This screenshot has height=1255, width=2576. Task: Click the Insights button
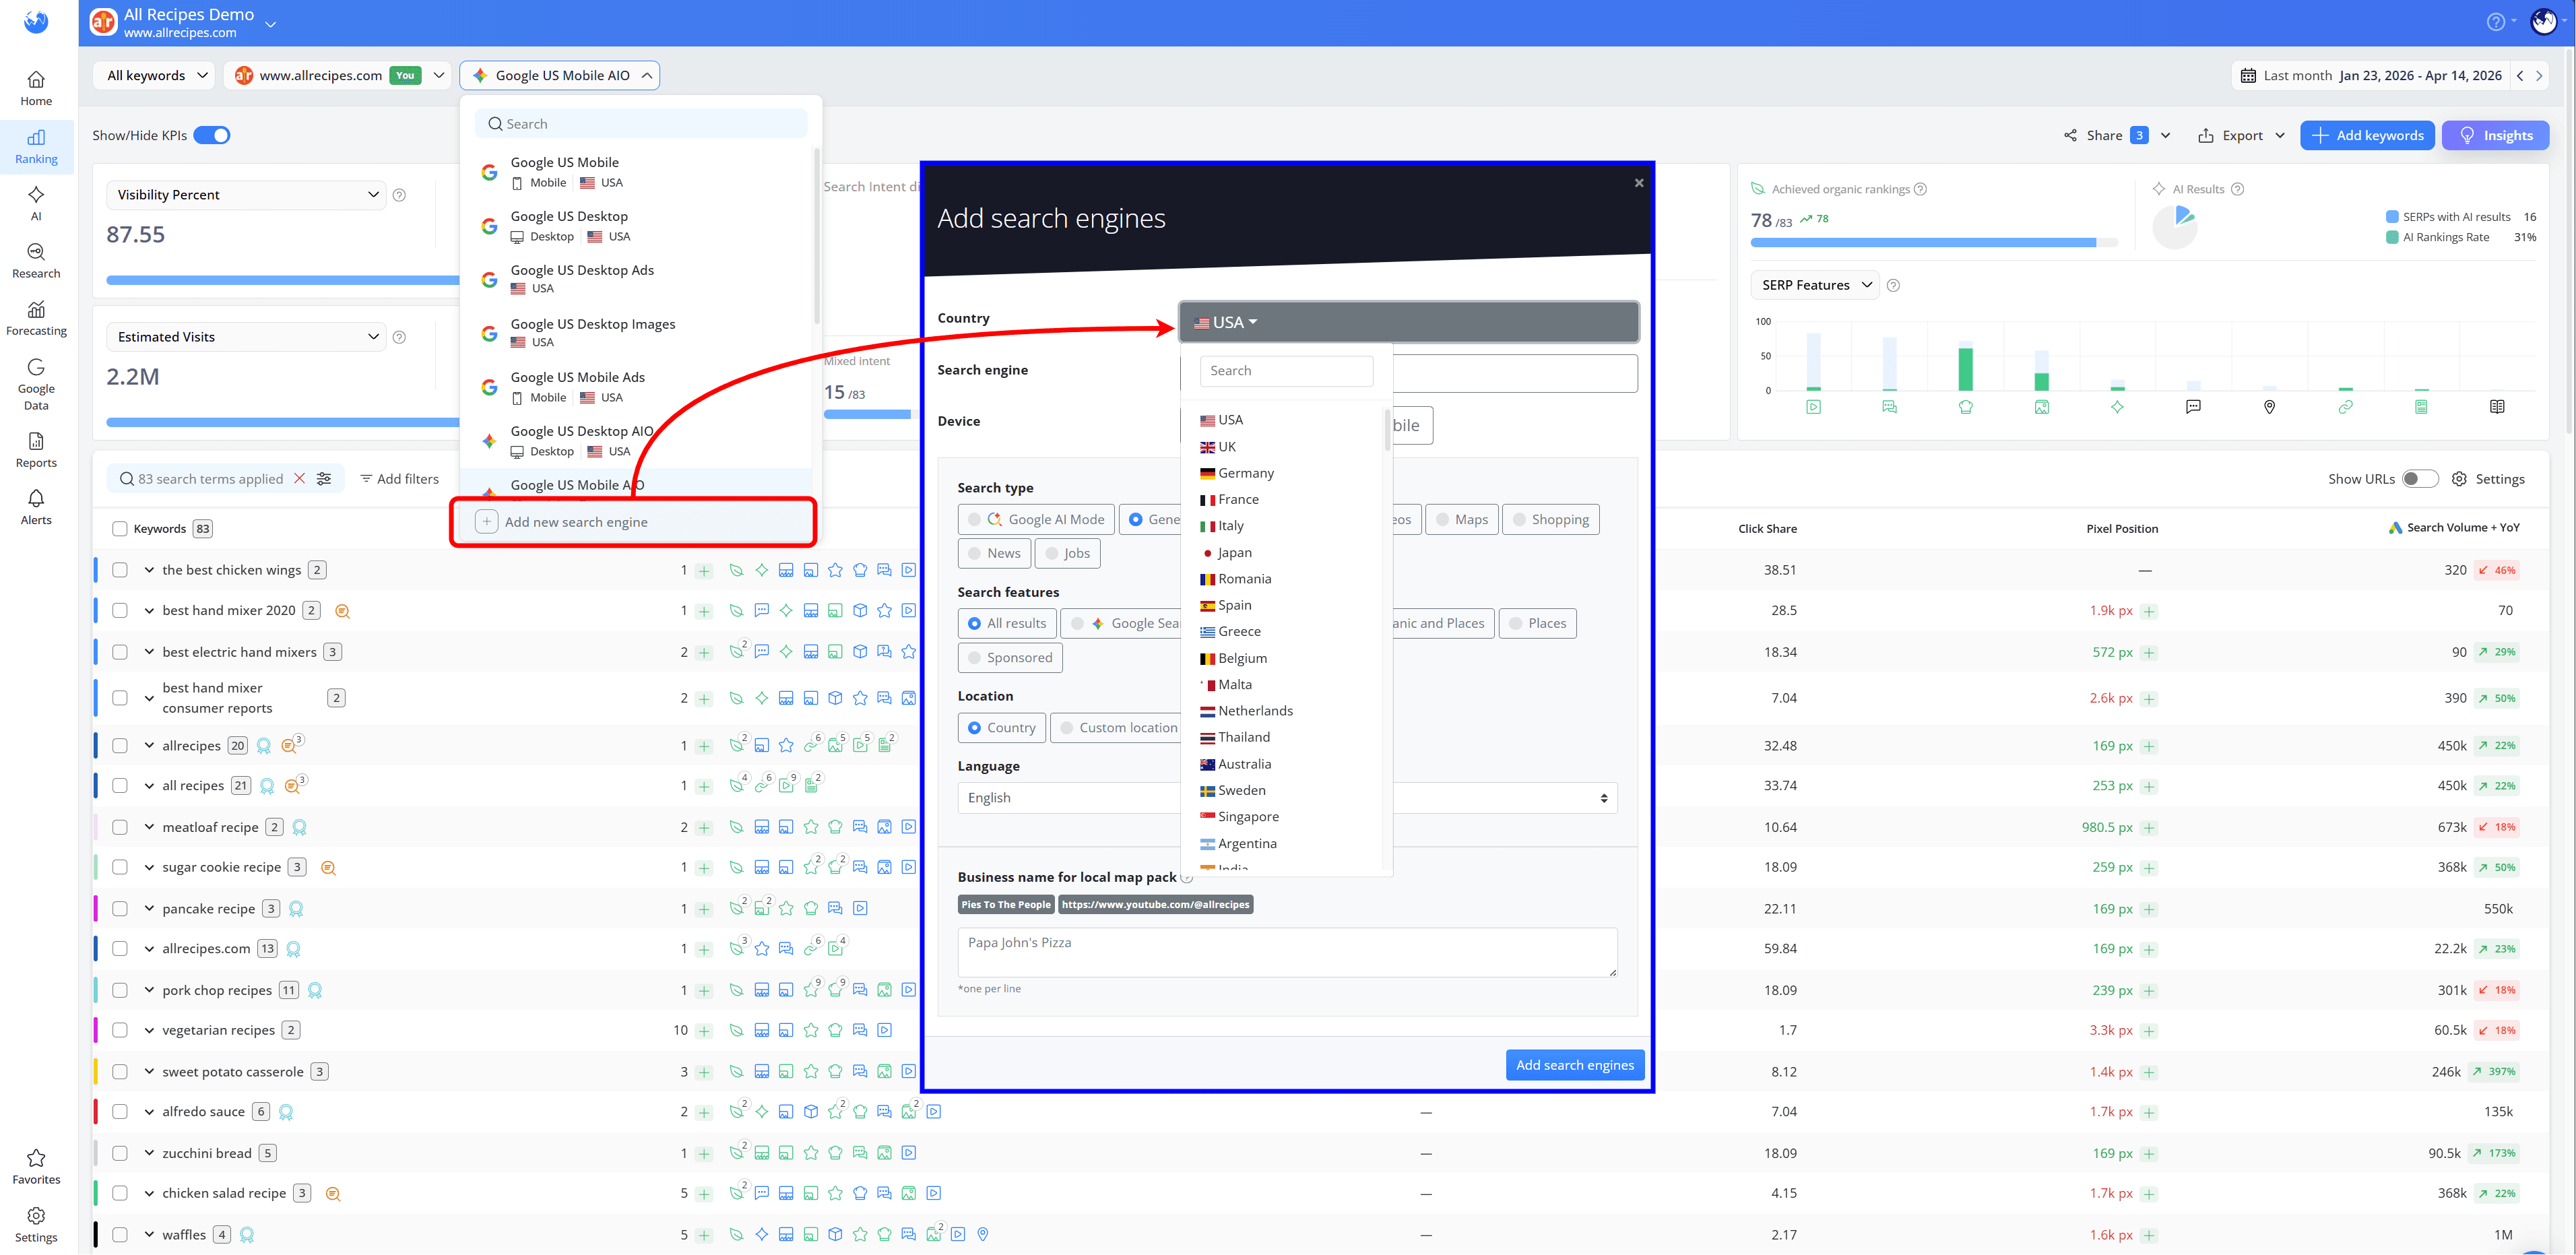pos(2495,134)
